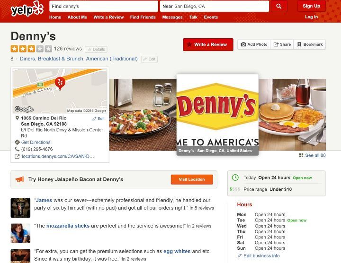Open rating Details chart button
This screenshot has width=341, height=263.
(x=96, y=49)
